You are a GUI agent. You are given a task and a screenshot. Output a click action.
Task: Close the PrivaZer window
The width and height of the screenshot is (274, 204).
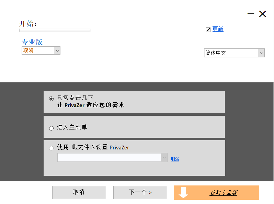pyautogui.click(x=262, y=14)
